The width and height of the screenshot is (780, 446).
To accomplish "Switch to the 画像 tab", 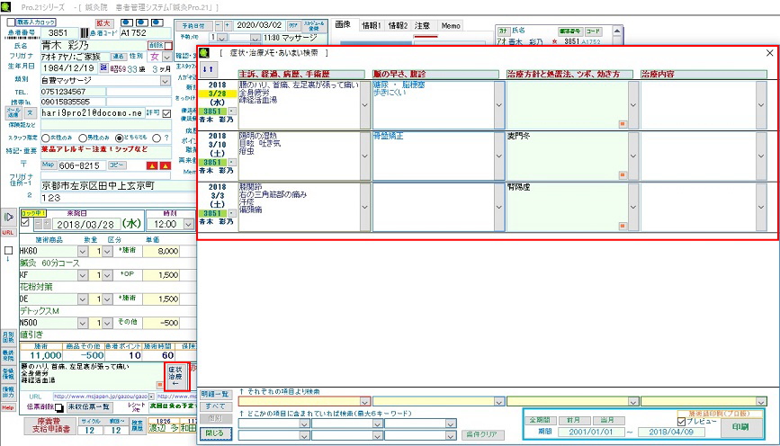I will coord(343,25).
